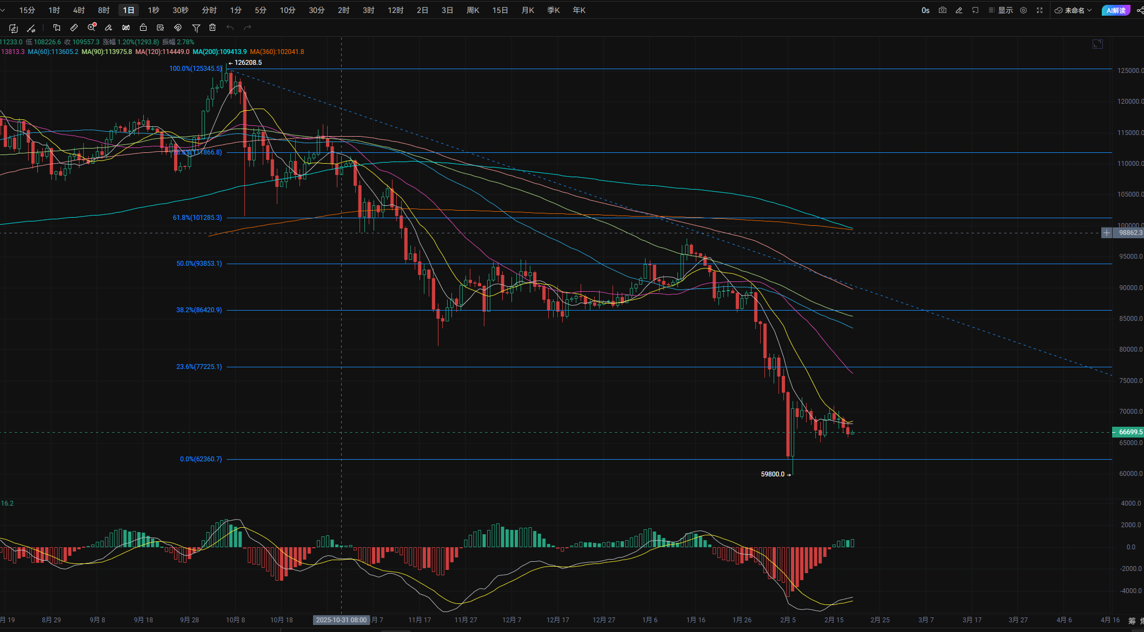
Task: Maximize the main chart pane
Action: coord(1097,44)
